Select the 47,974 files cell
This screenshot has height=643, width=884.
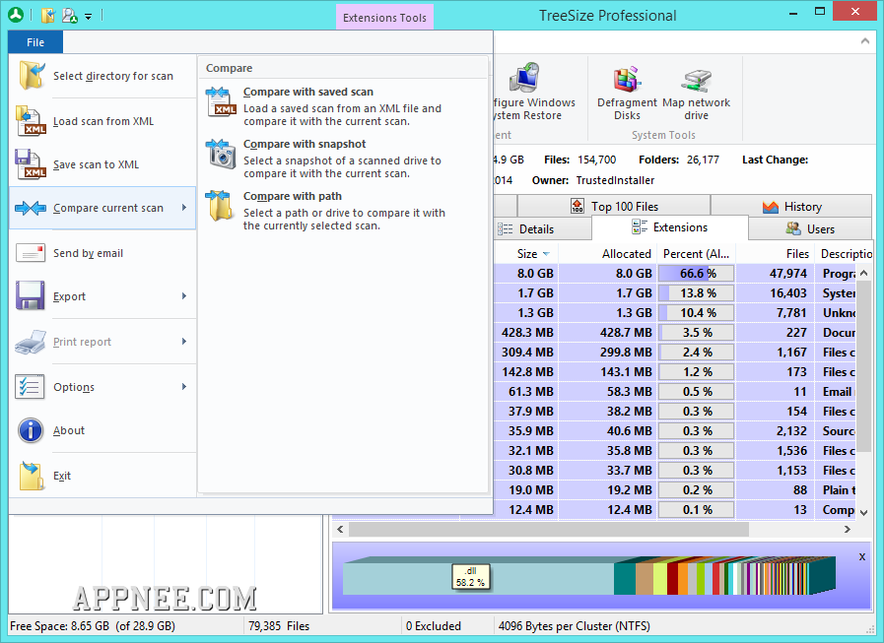coord(776,274)
